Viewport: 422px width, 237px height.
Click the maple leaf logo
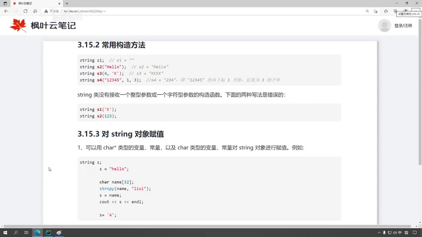coord(18,25)
